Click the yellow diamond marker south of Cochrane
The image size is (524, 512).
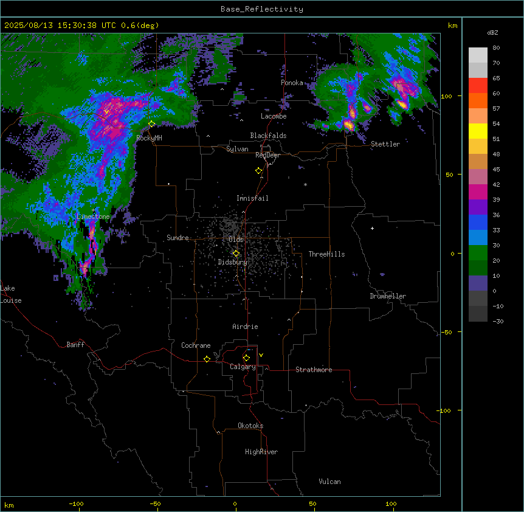207,359
